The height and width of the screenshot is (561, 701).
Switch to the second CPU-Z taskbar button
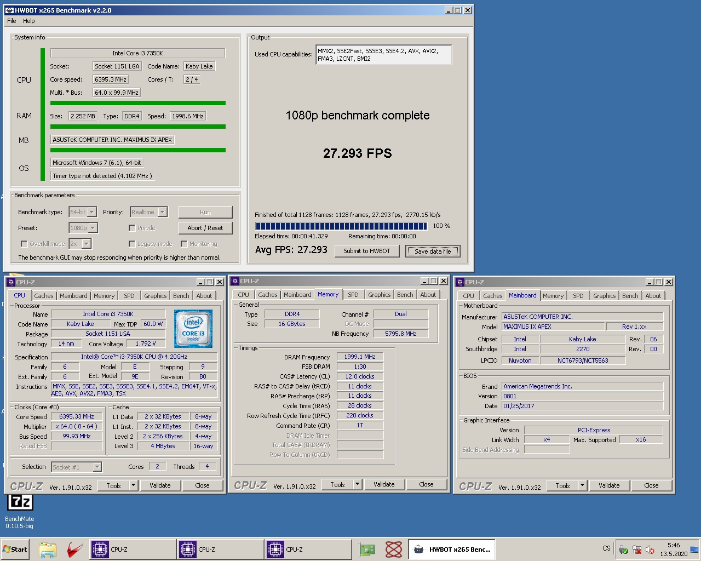pyautogui.click(x=220, y=549)
